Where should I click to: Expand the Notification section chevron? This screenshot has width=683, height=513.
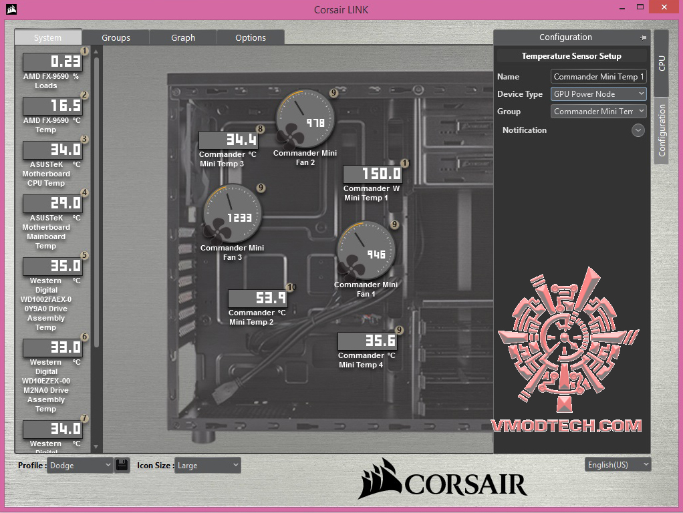[x=638, y=130]
